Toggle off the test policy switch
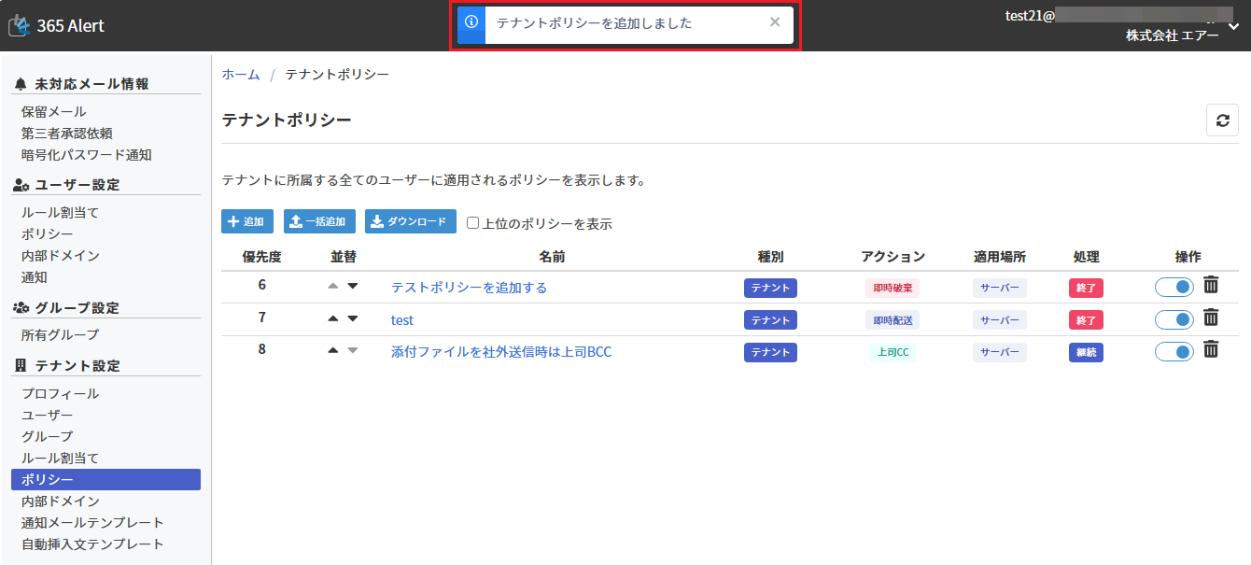Screen dimensions: 1251x565 pyautogui.click(x=1174, y=319)
